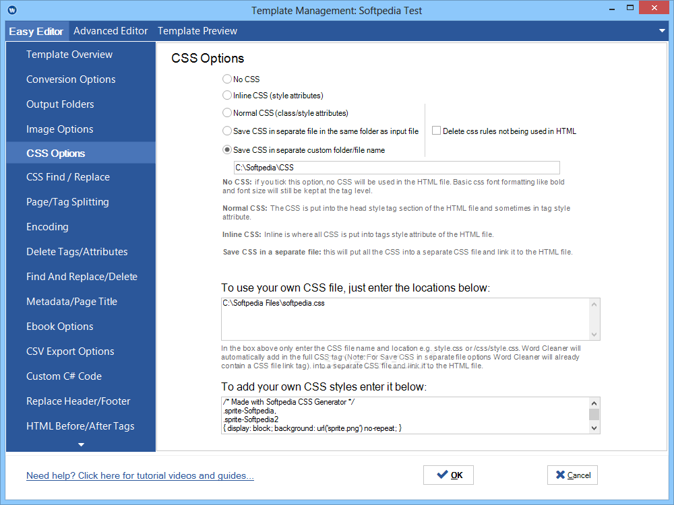The image size is (674, 505).
Task: Open Metadata/Page Title section
Action: [x=81, y=302]
